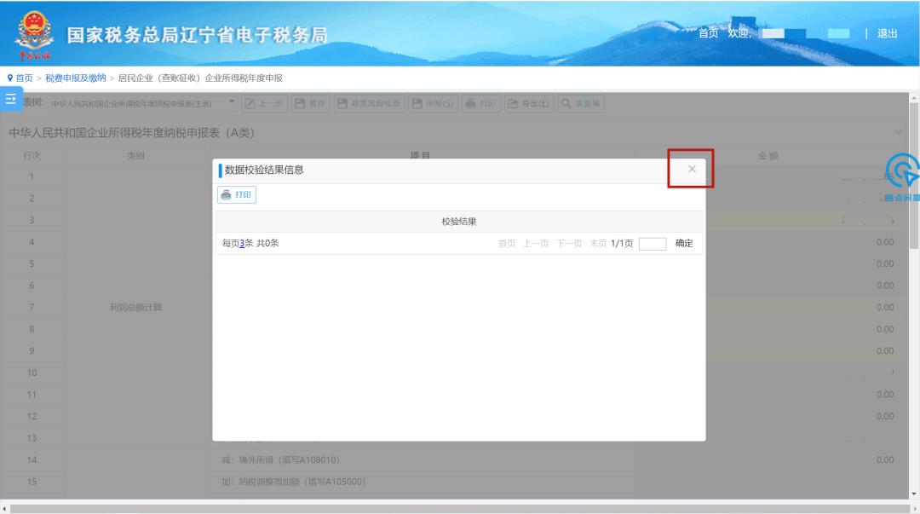Change the per-page count link '3'
The image size is (920, 514).
[x=242, y=244]
